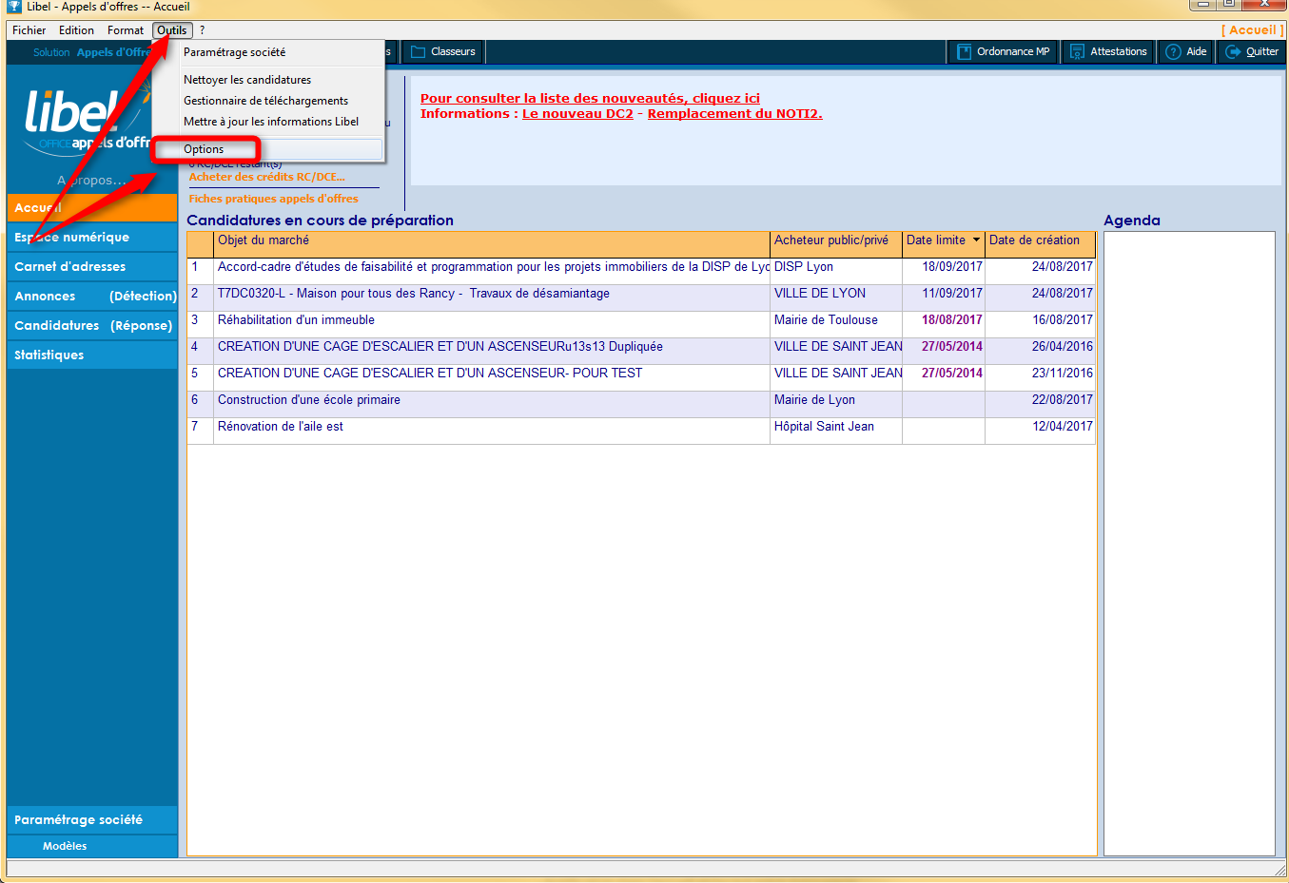Image resolution: width=1289 pixels, height=883 pixels.
Task: Select Mettre à jour les informations Libel
Action: pyautogui.click(x=268, y=122)
